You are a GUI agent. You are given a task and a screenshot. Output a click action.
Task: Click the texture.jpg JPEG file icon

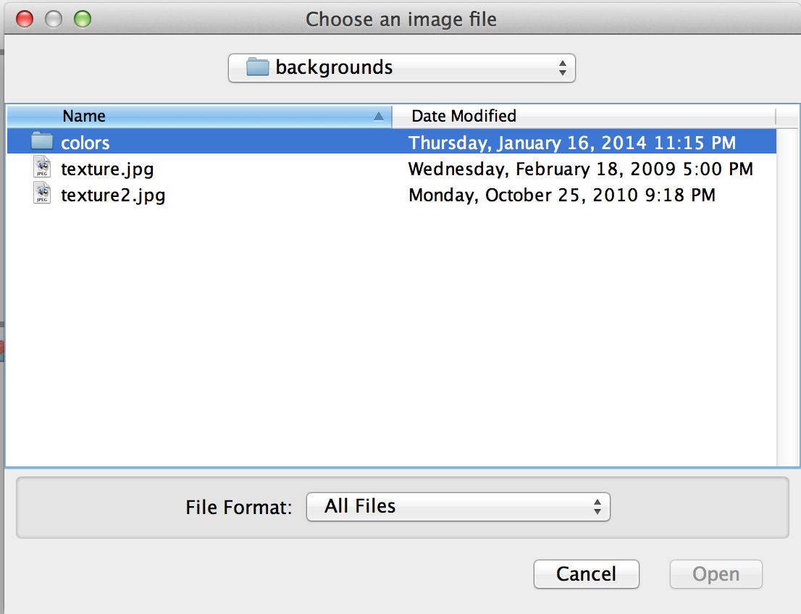[x=42, y=169]
